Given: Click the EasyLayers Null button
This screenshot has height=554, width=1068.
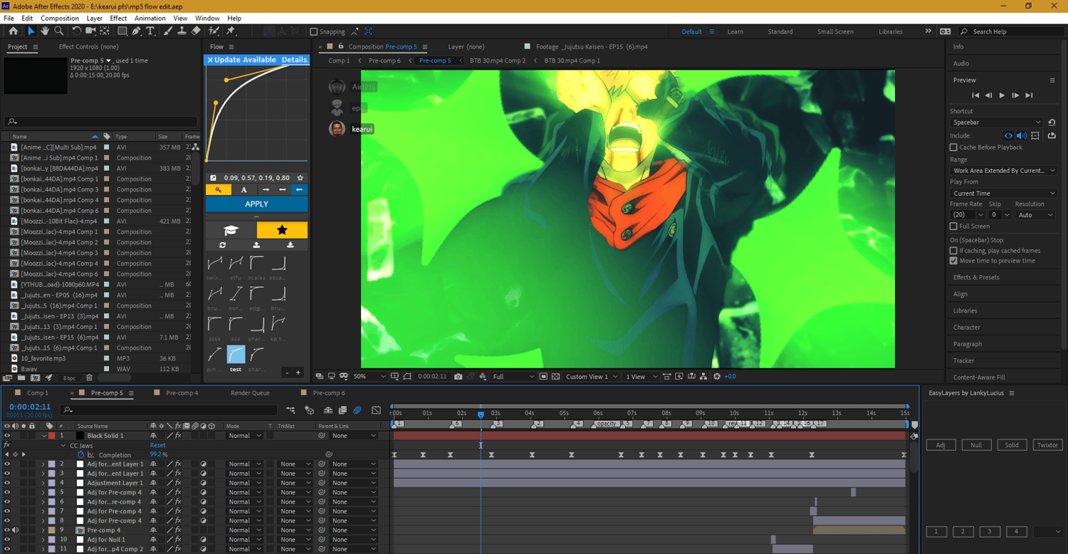Looking at the screenshot, I should click(x=976, y=445).
